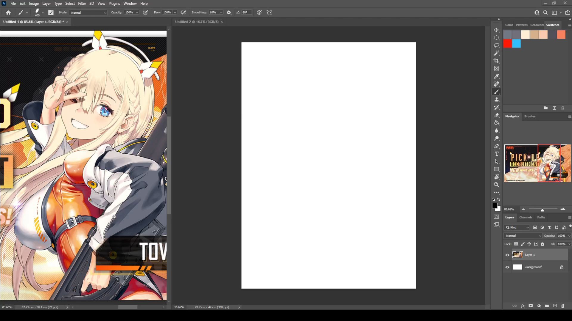The height and width of the screenshot is (321, 572).
Task: Select the Crop tool
Action: coord(496,61)
